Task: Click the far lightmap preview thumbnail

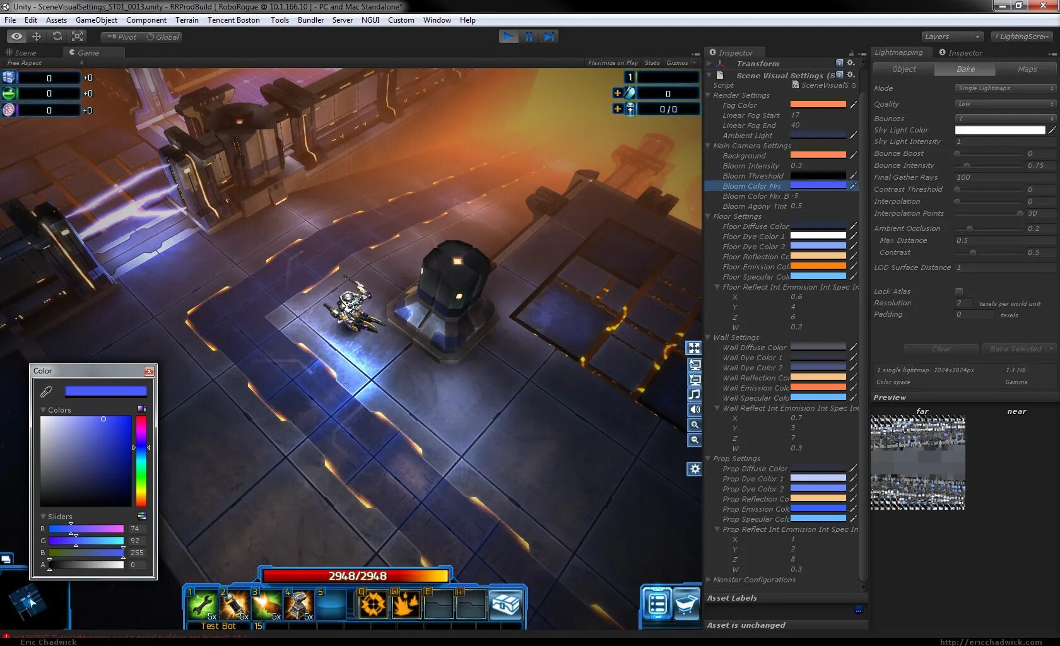Action: 918,462
